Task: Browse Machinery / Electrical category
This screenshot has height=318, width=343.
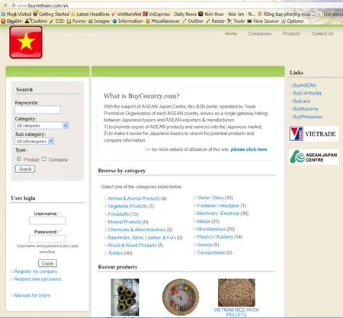Action: coord(218,214)
